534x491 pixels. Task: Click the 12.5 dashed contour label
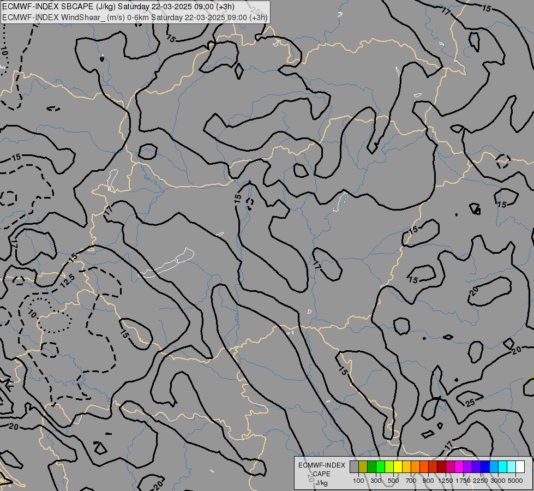pyautogui.click(x=68, y=280)
